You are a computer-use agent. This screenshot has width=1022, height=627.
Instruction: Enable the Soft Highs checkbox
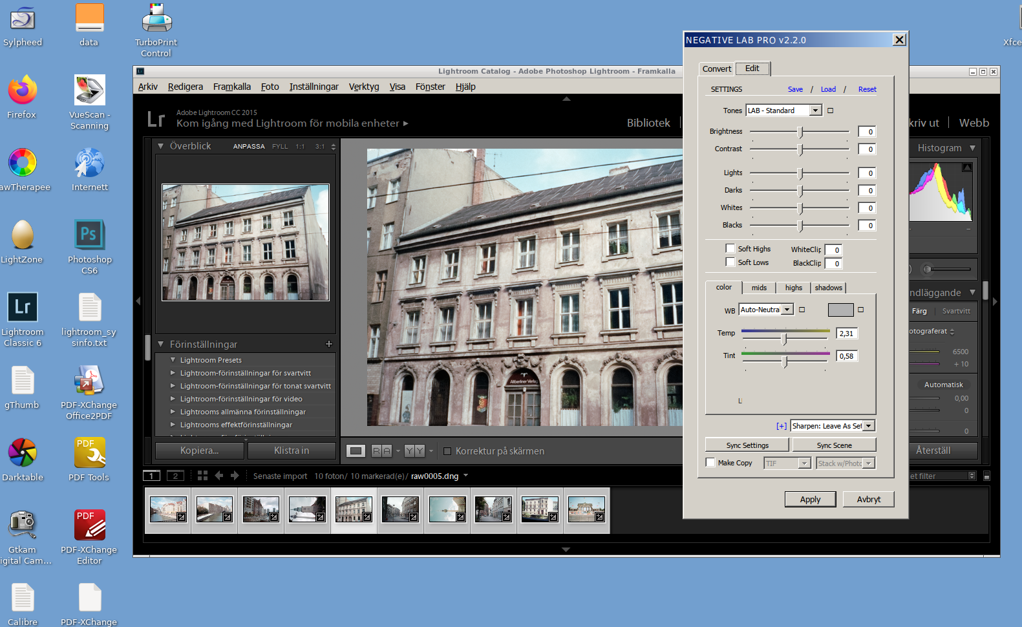tap(730, 248)
